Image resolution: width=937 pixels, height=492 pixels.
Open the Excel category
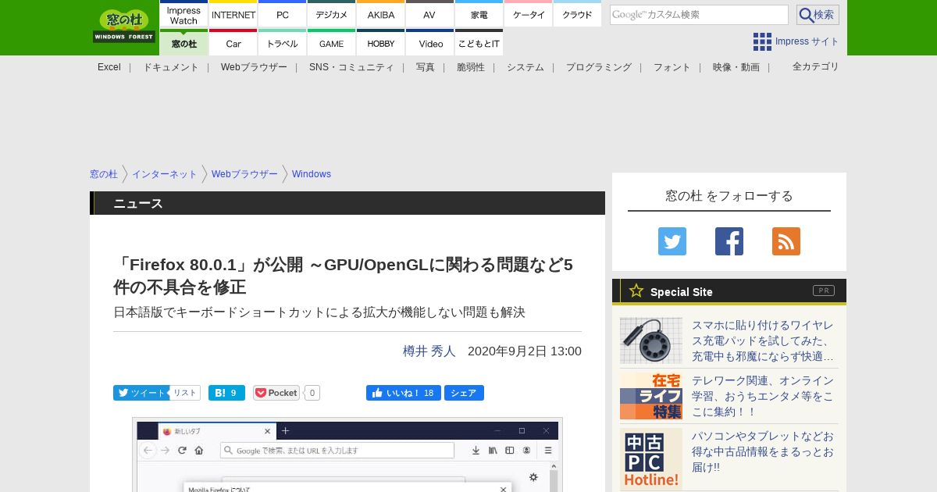pos(109,67)
